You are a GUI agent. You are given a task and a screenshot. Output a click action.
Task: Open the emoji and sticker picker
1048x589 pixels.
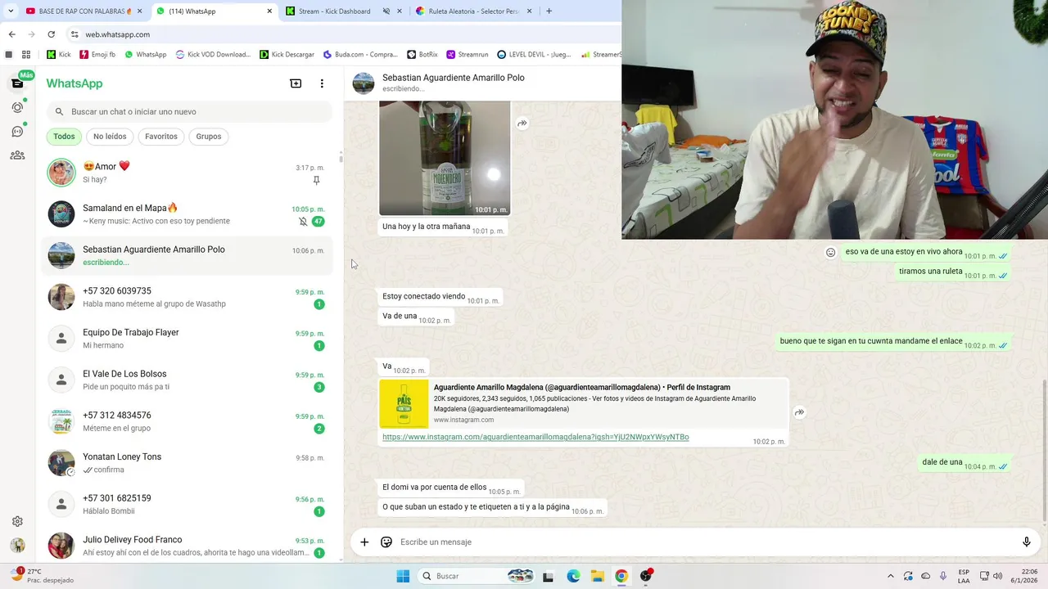[x=386, y=542]
